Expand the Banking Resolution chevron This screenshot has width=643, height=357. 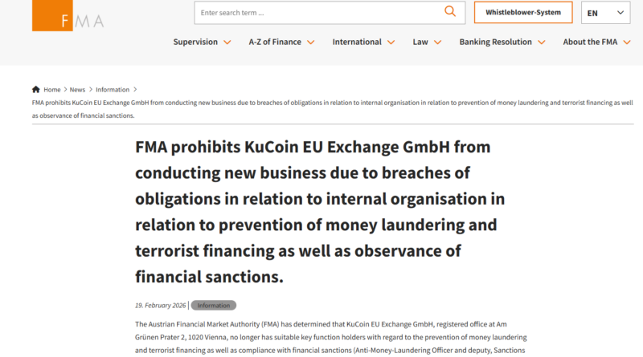[542, 43]
